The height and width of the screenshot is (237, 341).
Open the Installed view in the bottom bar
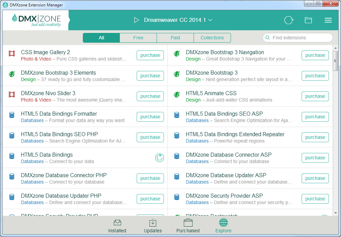pyautogui.click(x=117, y=226)
